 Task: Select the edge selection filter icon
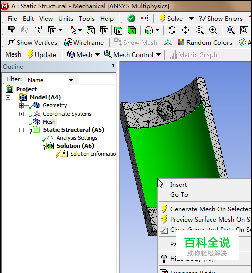(104, 30)
